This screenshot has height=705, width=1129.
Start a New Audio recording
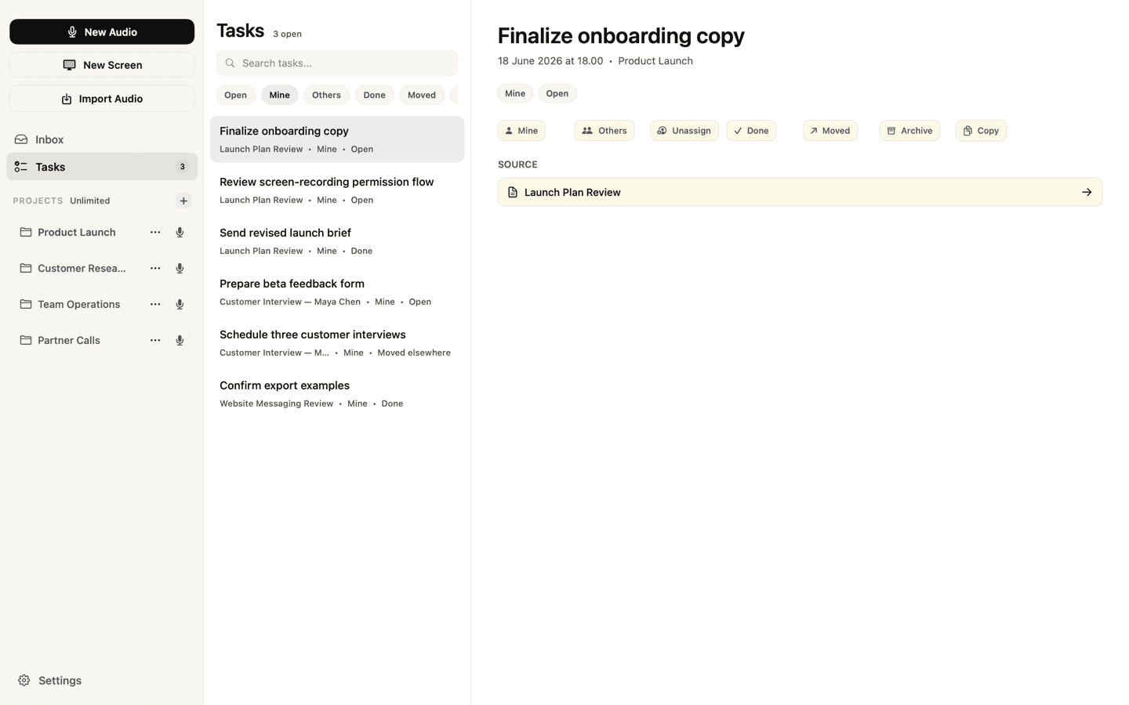pos(102,32)
